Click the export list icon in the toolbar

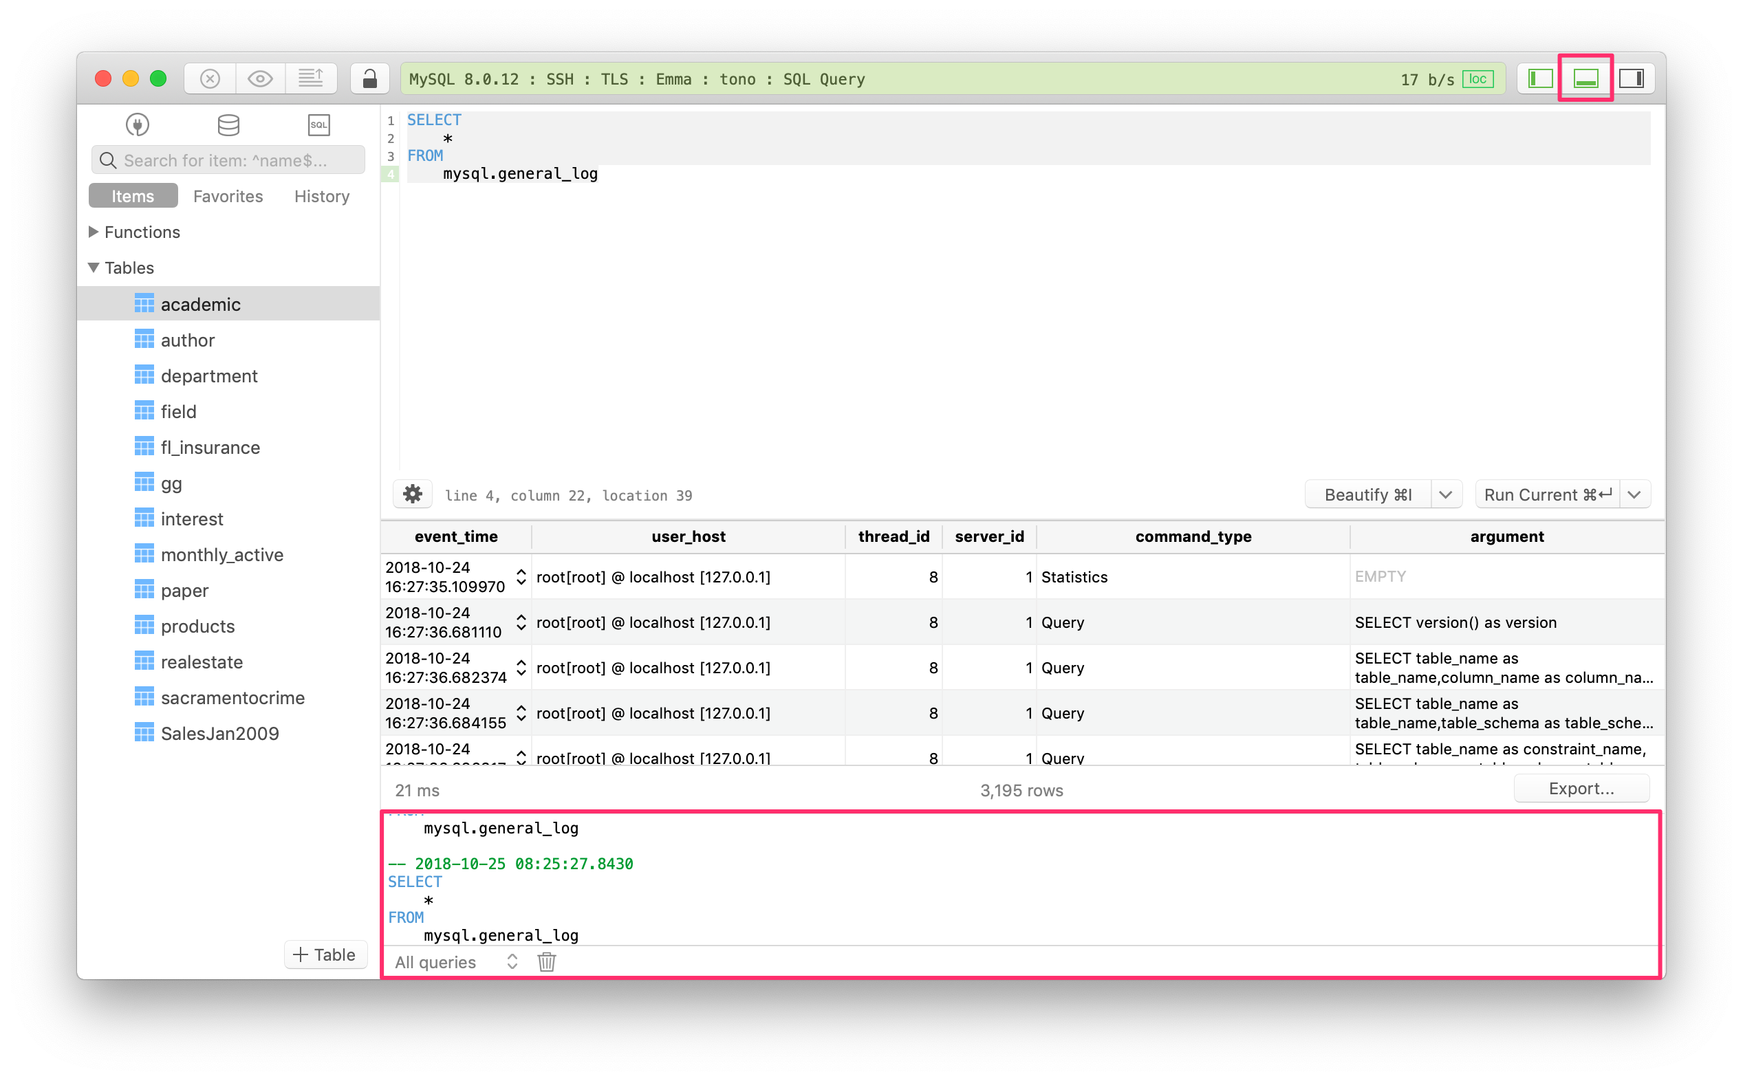pos(312,78)
